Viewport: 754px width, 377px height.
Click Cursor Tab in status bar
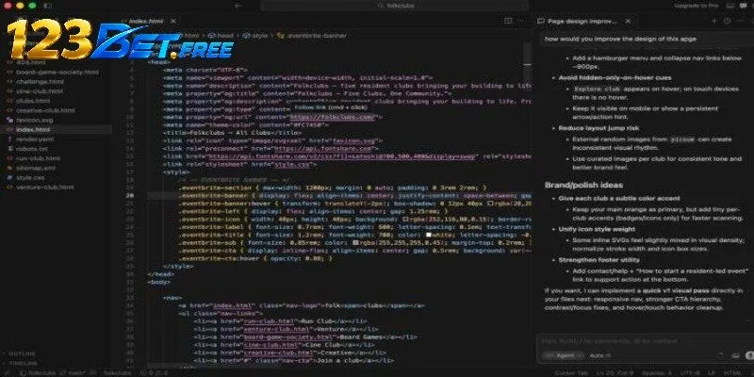[569, 373]
